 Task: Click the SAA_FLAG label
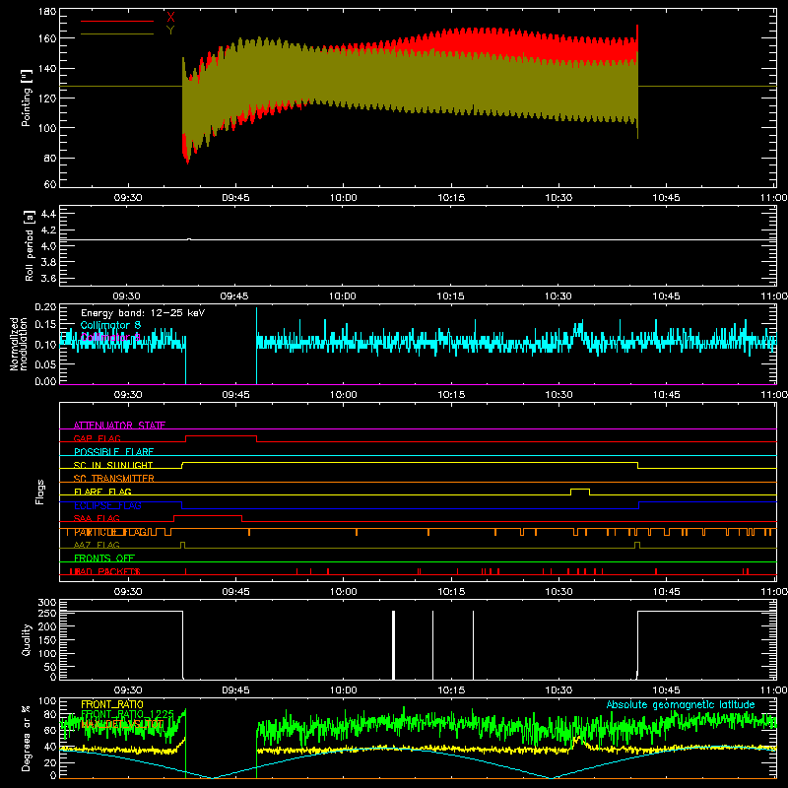97,518
